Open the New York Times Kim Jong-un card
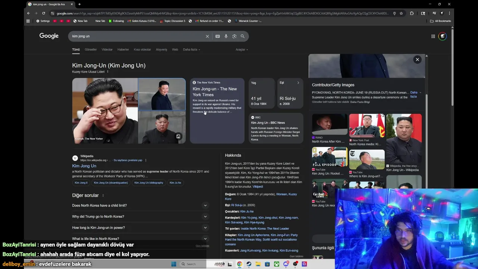 click(x=217, y=111)
